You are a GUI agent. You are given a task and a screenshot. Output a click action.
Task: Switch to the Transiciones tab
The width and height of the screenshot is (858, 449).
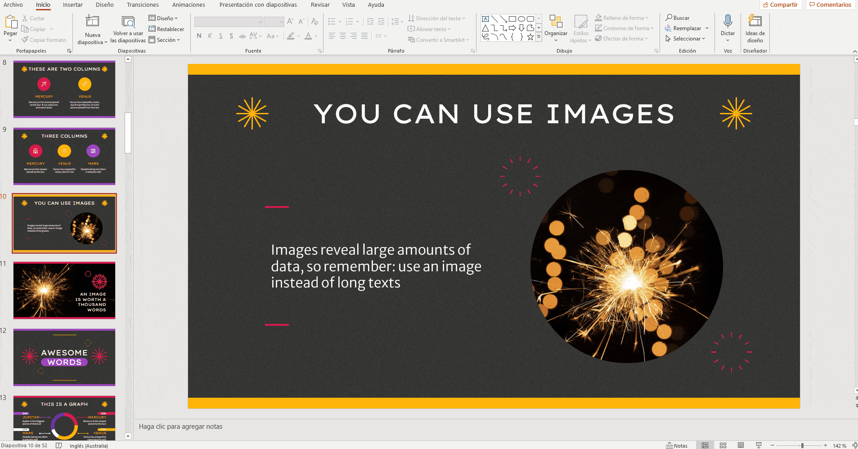pos(143,4)
